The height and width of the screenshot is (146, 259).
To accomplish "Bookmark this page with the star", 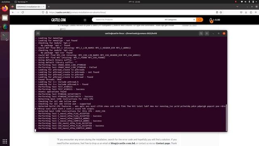I will [x=221, y=13].
